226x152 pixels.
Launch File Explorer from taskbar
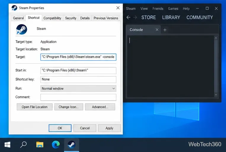(40, 145)
